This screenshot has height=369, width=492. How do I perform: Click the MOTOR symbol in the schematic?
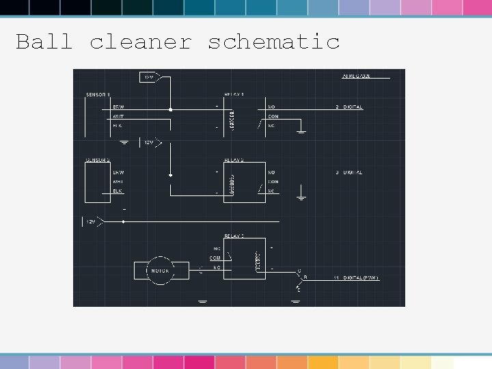pyautogui.click(x=161, y=271)
